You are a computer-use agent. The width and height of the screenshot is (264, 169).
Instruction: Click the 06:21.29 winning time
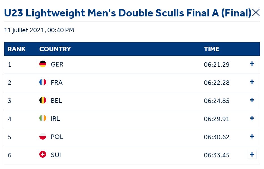pos(216,65)
